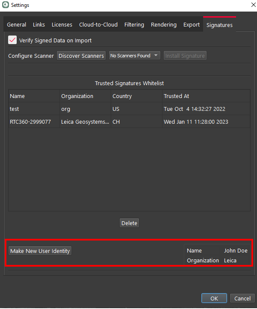The width and height of the screenshot is (257, 309).
Task: Click Make New User Identity button
Action: (40, 251)
